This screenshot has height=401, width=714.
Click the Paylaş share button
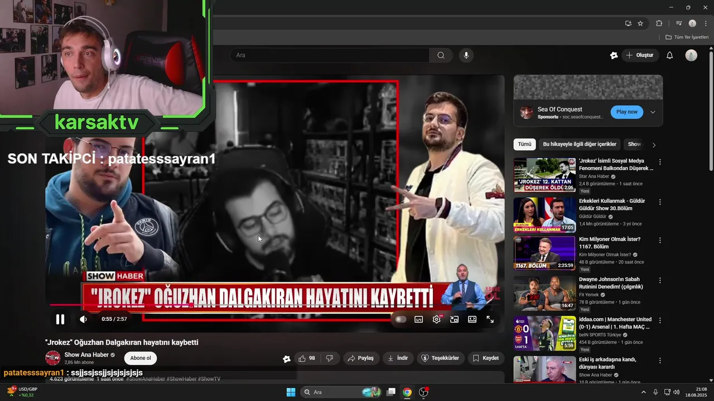tap(360, 358)
